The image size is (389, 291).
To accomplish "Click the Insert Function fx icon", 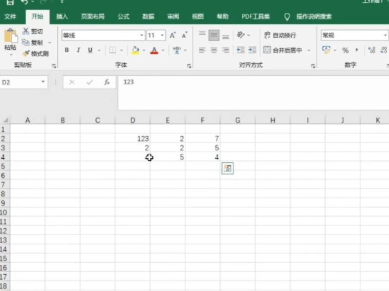I will tap(107, 82).
